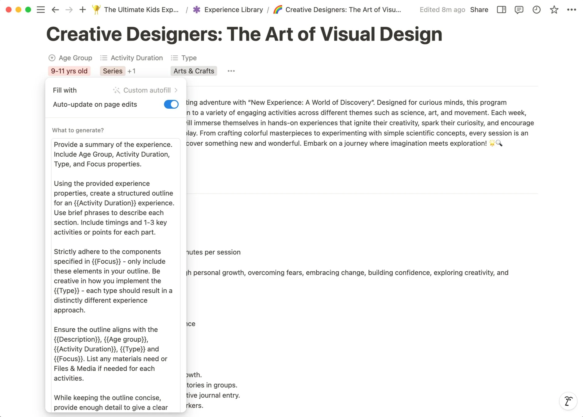Image resolution: width=583 pixels, height=417 pixels.
Task: Click the Share button
Action: (x=479, y=10)
